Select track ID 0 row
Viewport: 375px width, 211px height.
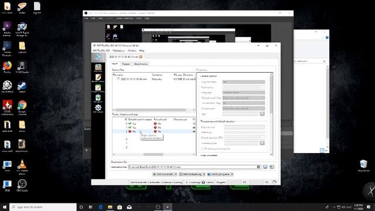tap(154, 124)
